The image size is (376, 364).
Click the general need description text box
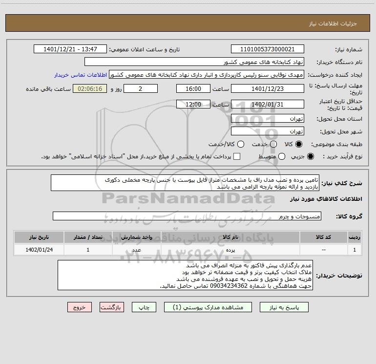(x=185, y=183)
